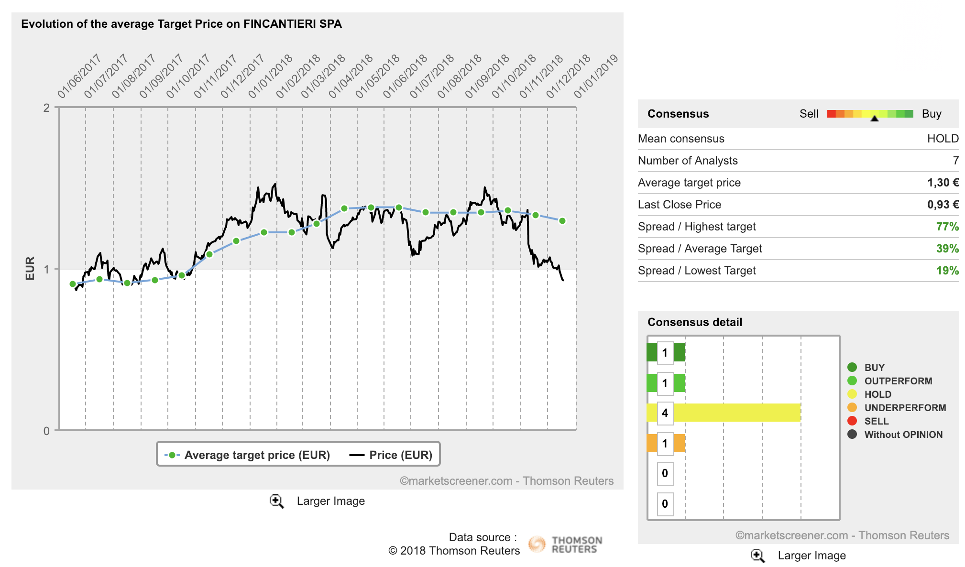This screenshot has height=567, width=965.
Task: Click the Spread / Highest target 77% value
Action: [x=947, y=227]
